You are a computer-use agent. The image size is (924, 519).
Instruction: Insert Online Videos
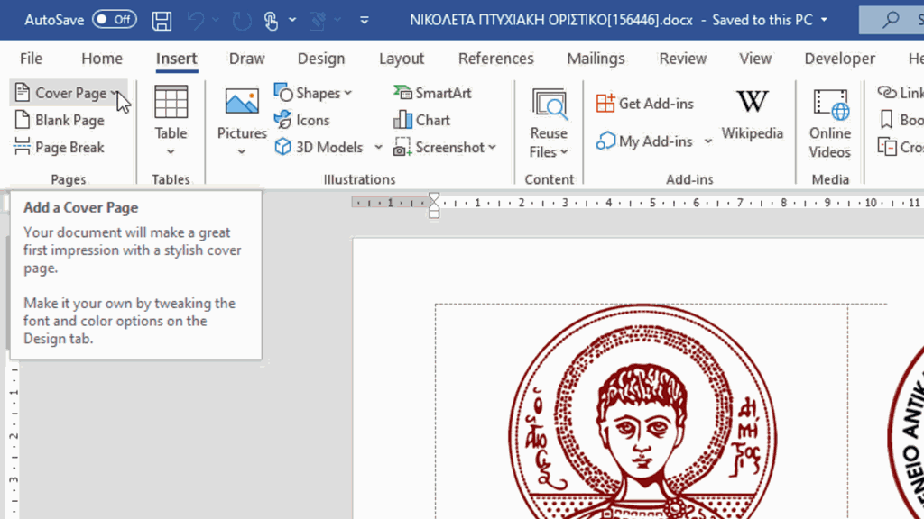coord(830,123)
